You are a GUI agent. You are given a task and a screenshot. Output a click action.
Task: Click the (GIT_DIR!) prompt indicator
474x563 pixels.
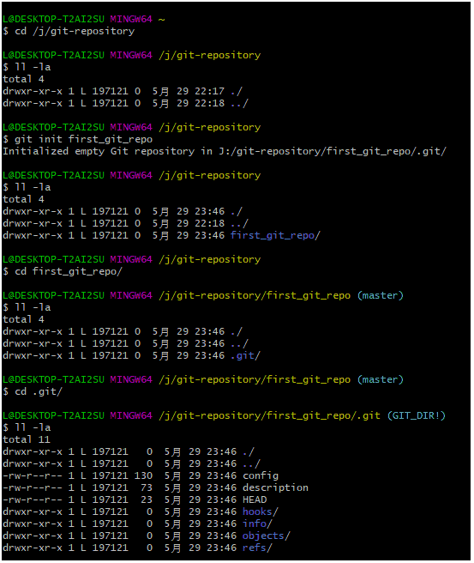(417, 415)
